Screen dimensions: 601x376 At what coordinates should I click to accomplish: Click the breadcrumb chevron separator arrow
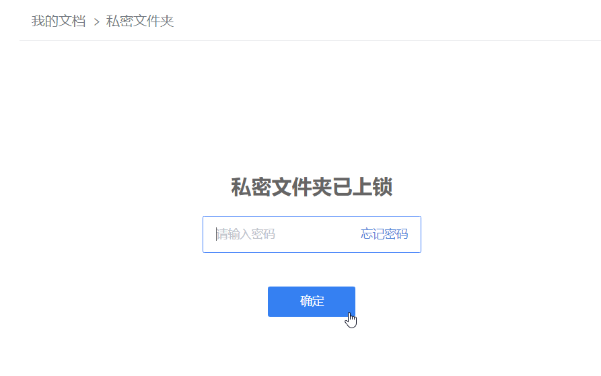97,22
